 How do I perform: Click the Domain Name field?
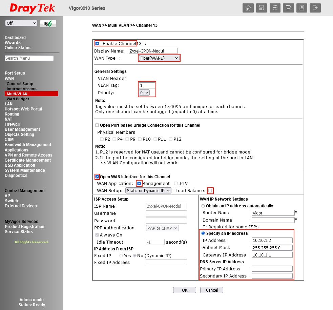click(x=273, y=220)
